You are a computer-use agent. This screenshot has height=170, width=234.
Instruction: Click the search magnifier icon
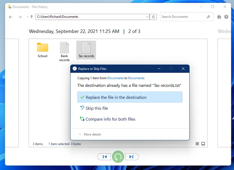coord(208,17)
